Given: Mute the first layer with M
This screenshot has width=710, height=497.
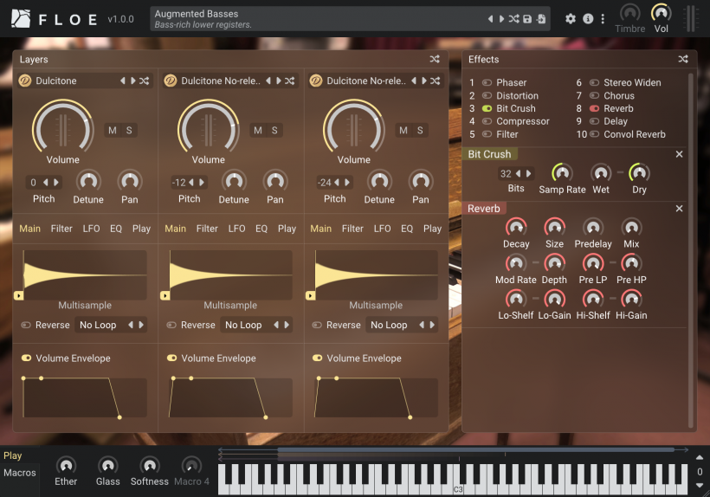Looking at the screenshot, I should [113, 131].
